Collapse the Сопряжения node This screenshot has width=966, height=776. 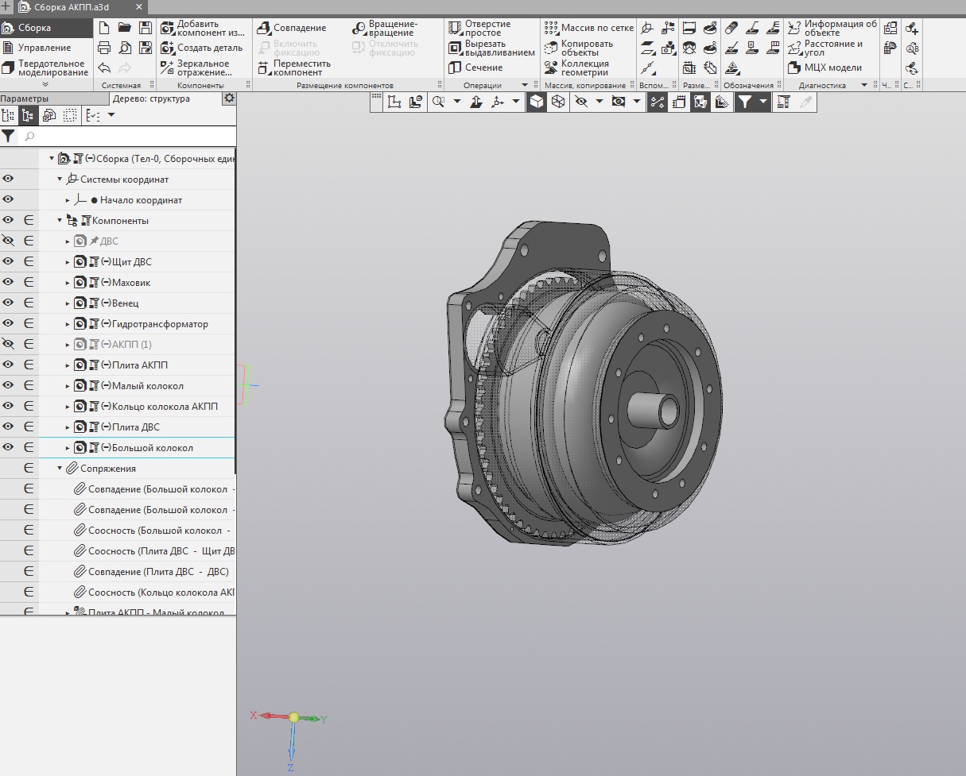(x=60, y=469)
